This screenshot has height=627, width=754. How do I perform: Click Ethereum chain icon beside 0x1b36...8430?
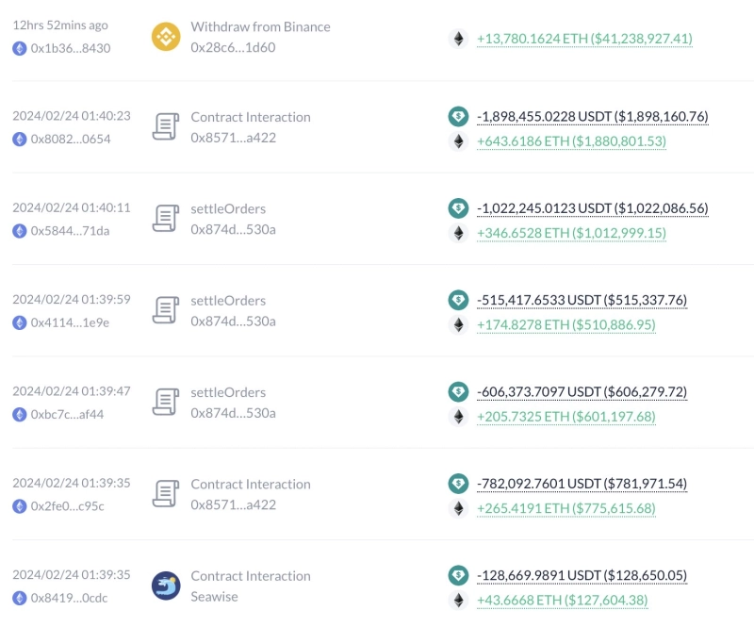pos(19,48)
